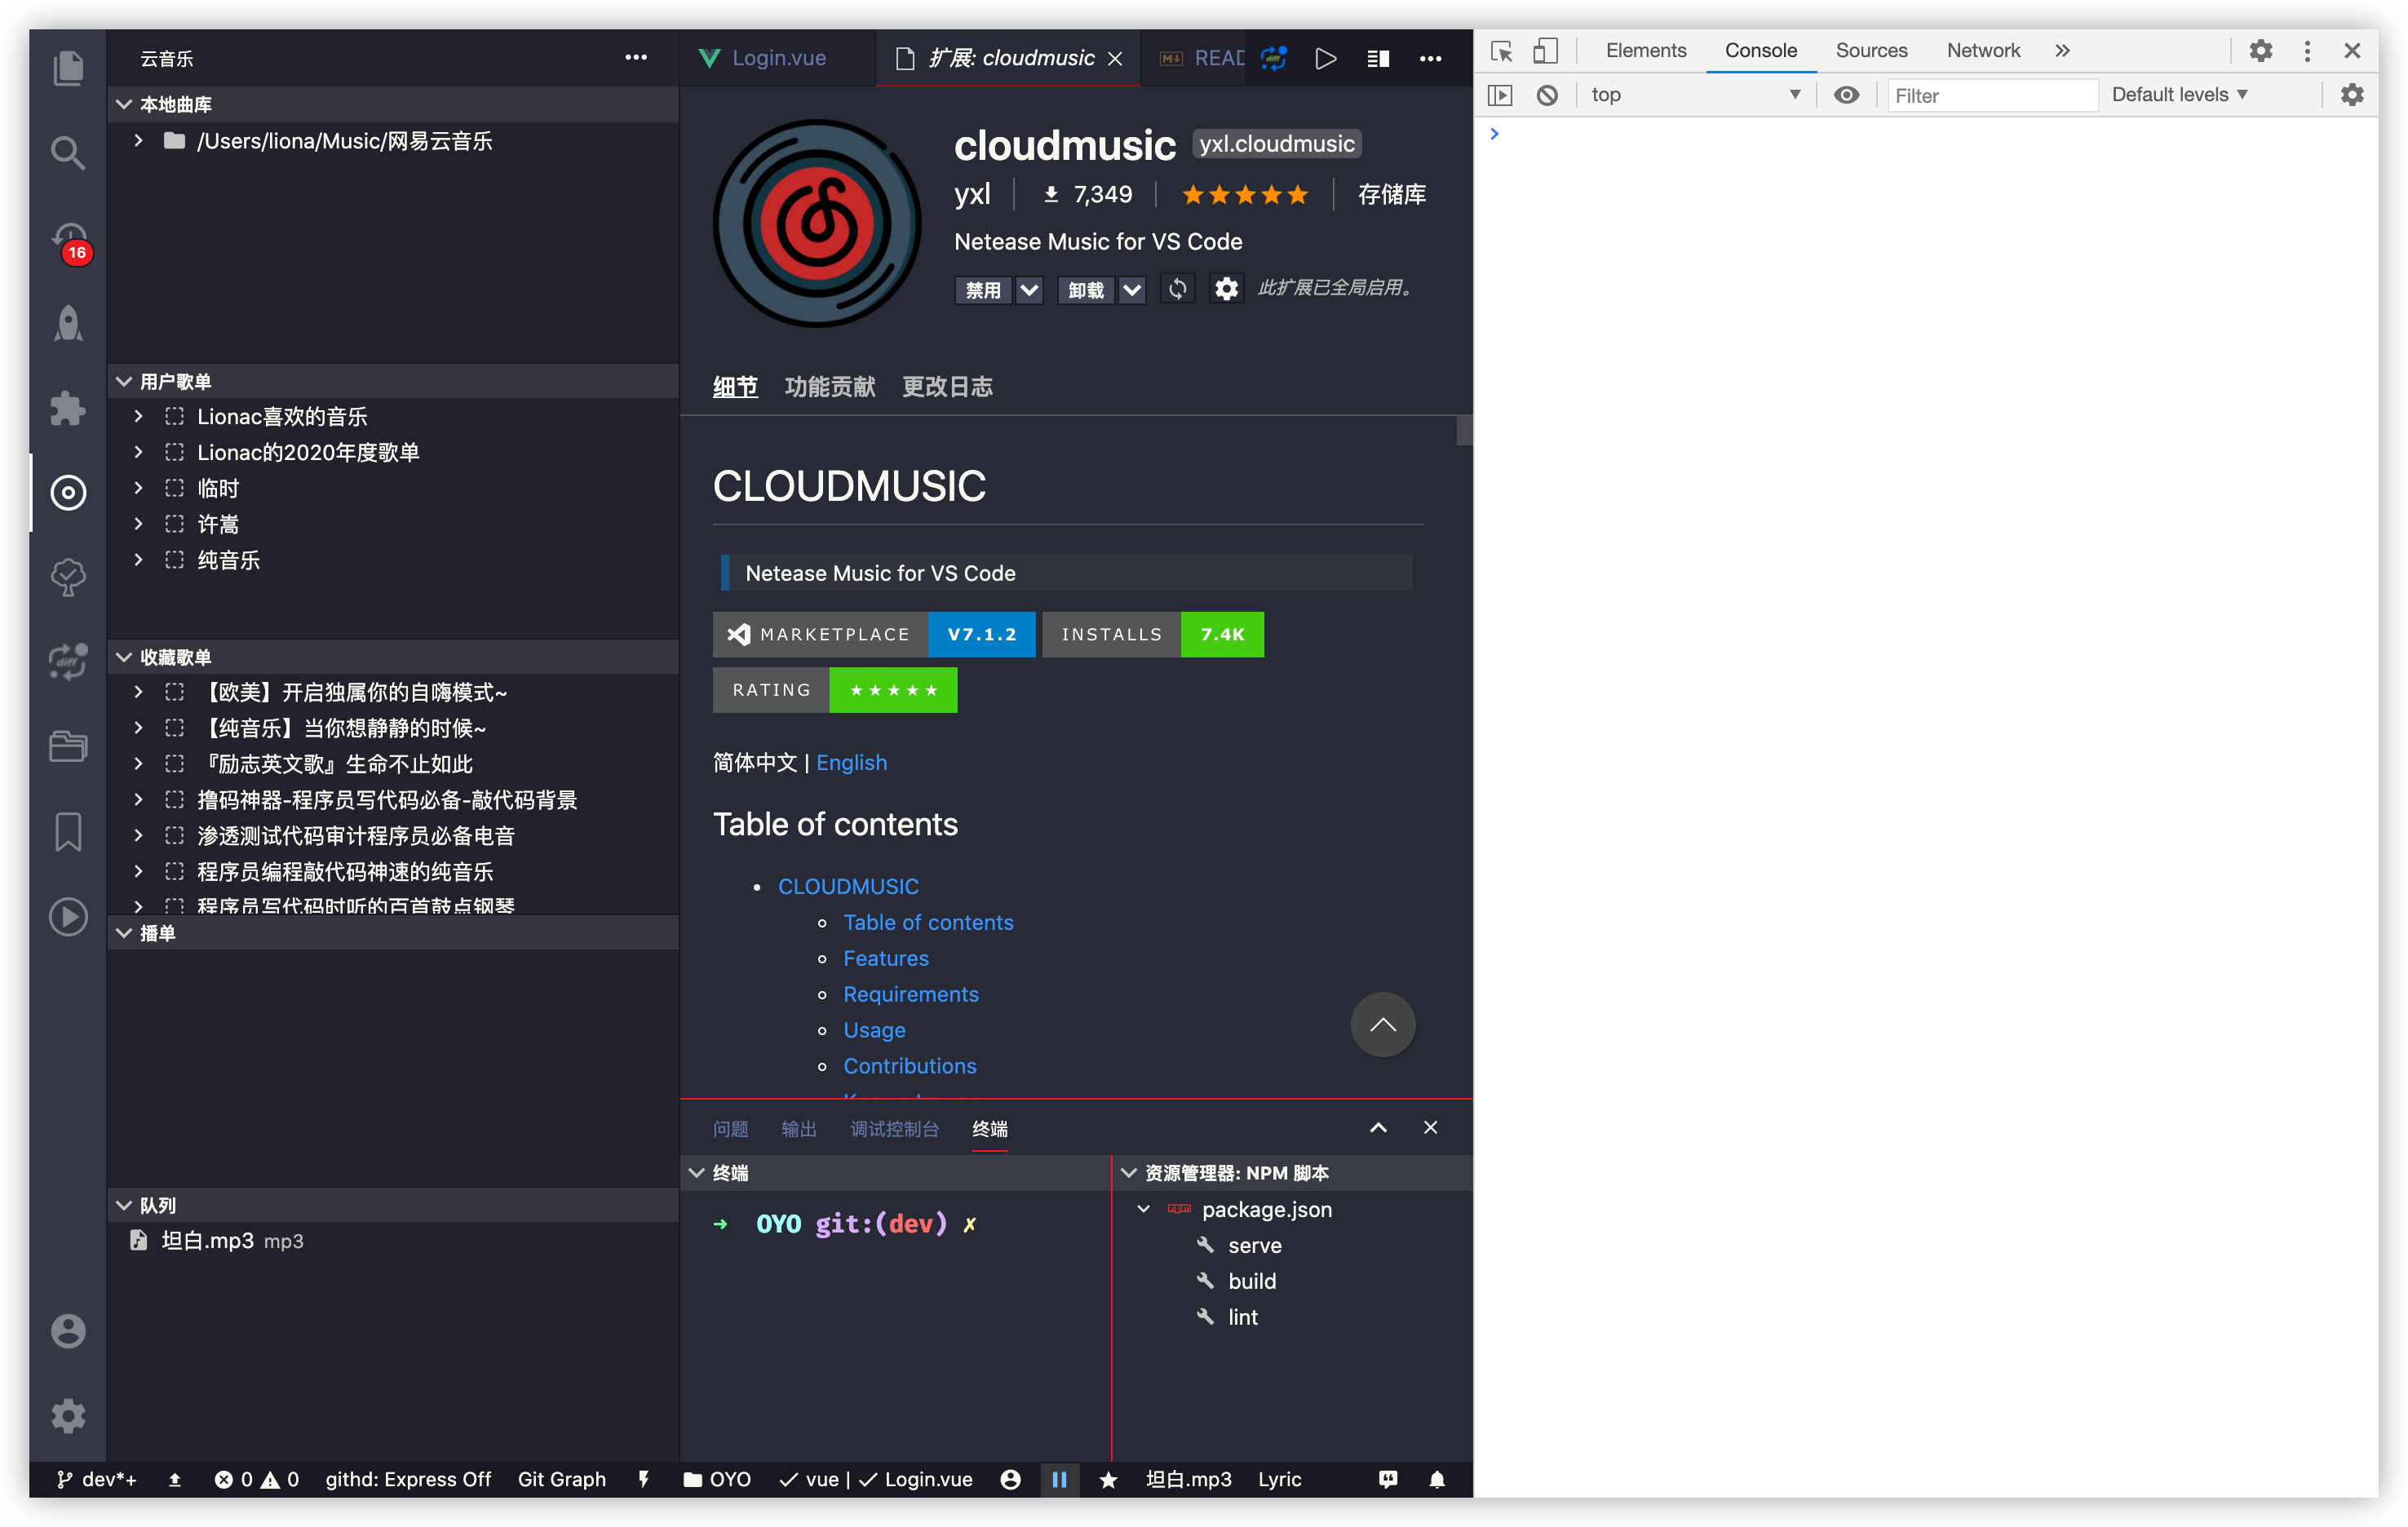Split the editor using the toolbar icon

tap(1377, 58)
